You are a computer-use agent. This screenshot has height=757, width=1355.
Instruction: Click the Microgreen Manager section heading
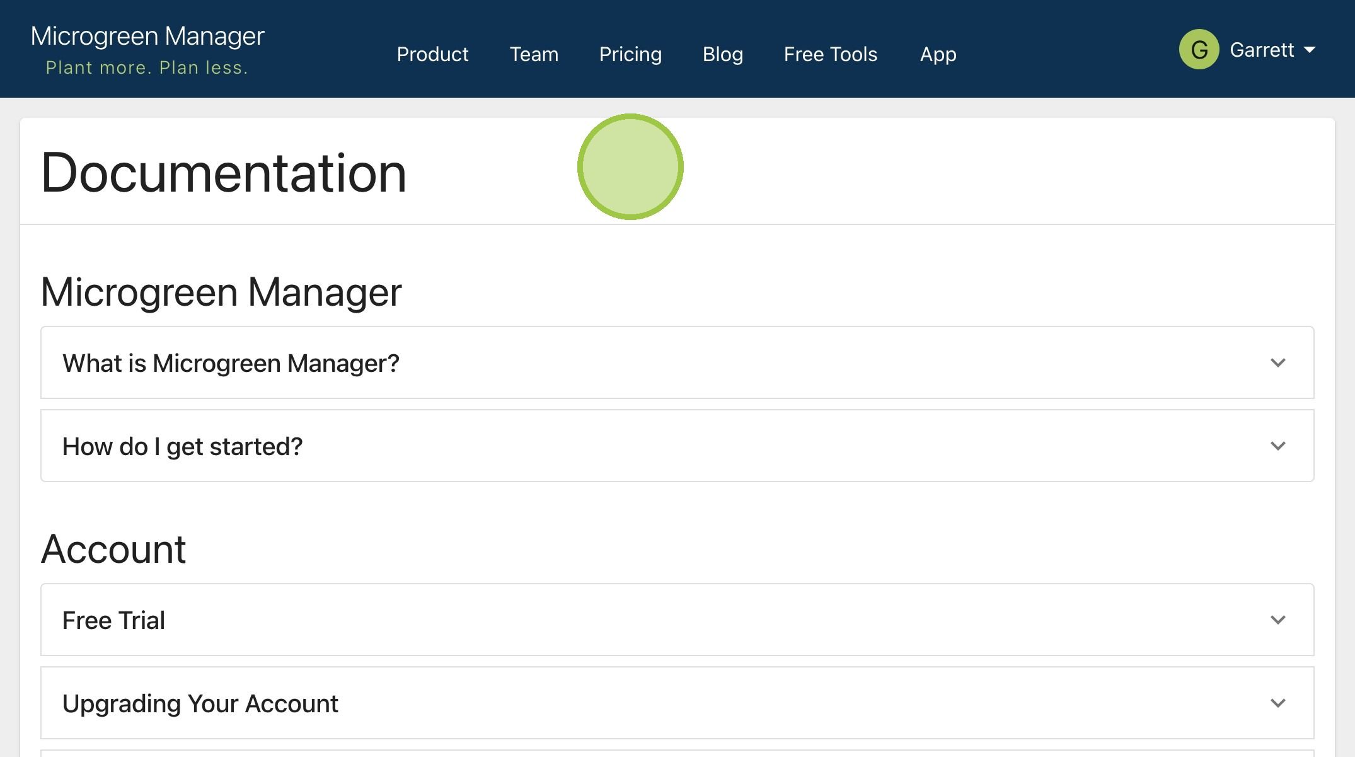pyautogui.click(x=221, y=292)
